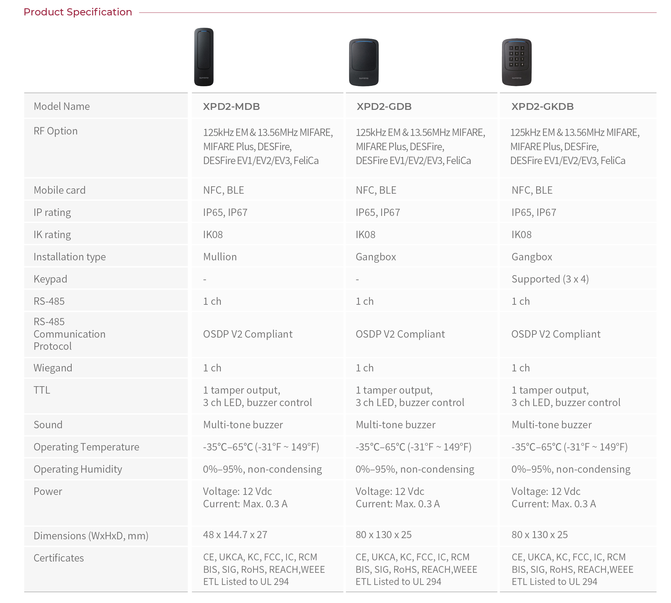Click the XPD2-GKDB model name
Viewport: 671px width, 603px height.
click(542, 107)
